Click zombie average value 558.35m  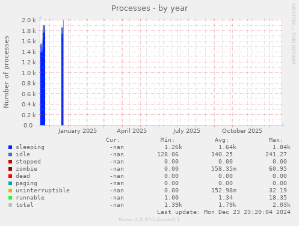tap(224, 169)
